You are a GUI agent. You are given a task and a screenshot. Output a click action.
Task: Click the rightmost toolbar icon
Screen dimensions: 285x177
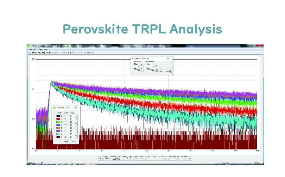92,52
